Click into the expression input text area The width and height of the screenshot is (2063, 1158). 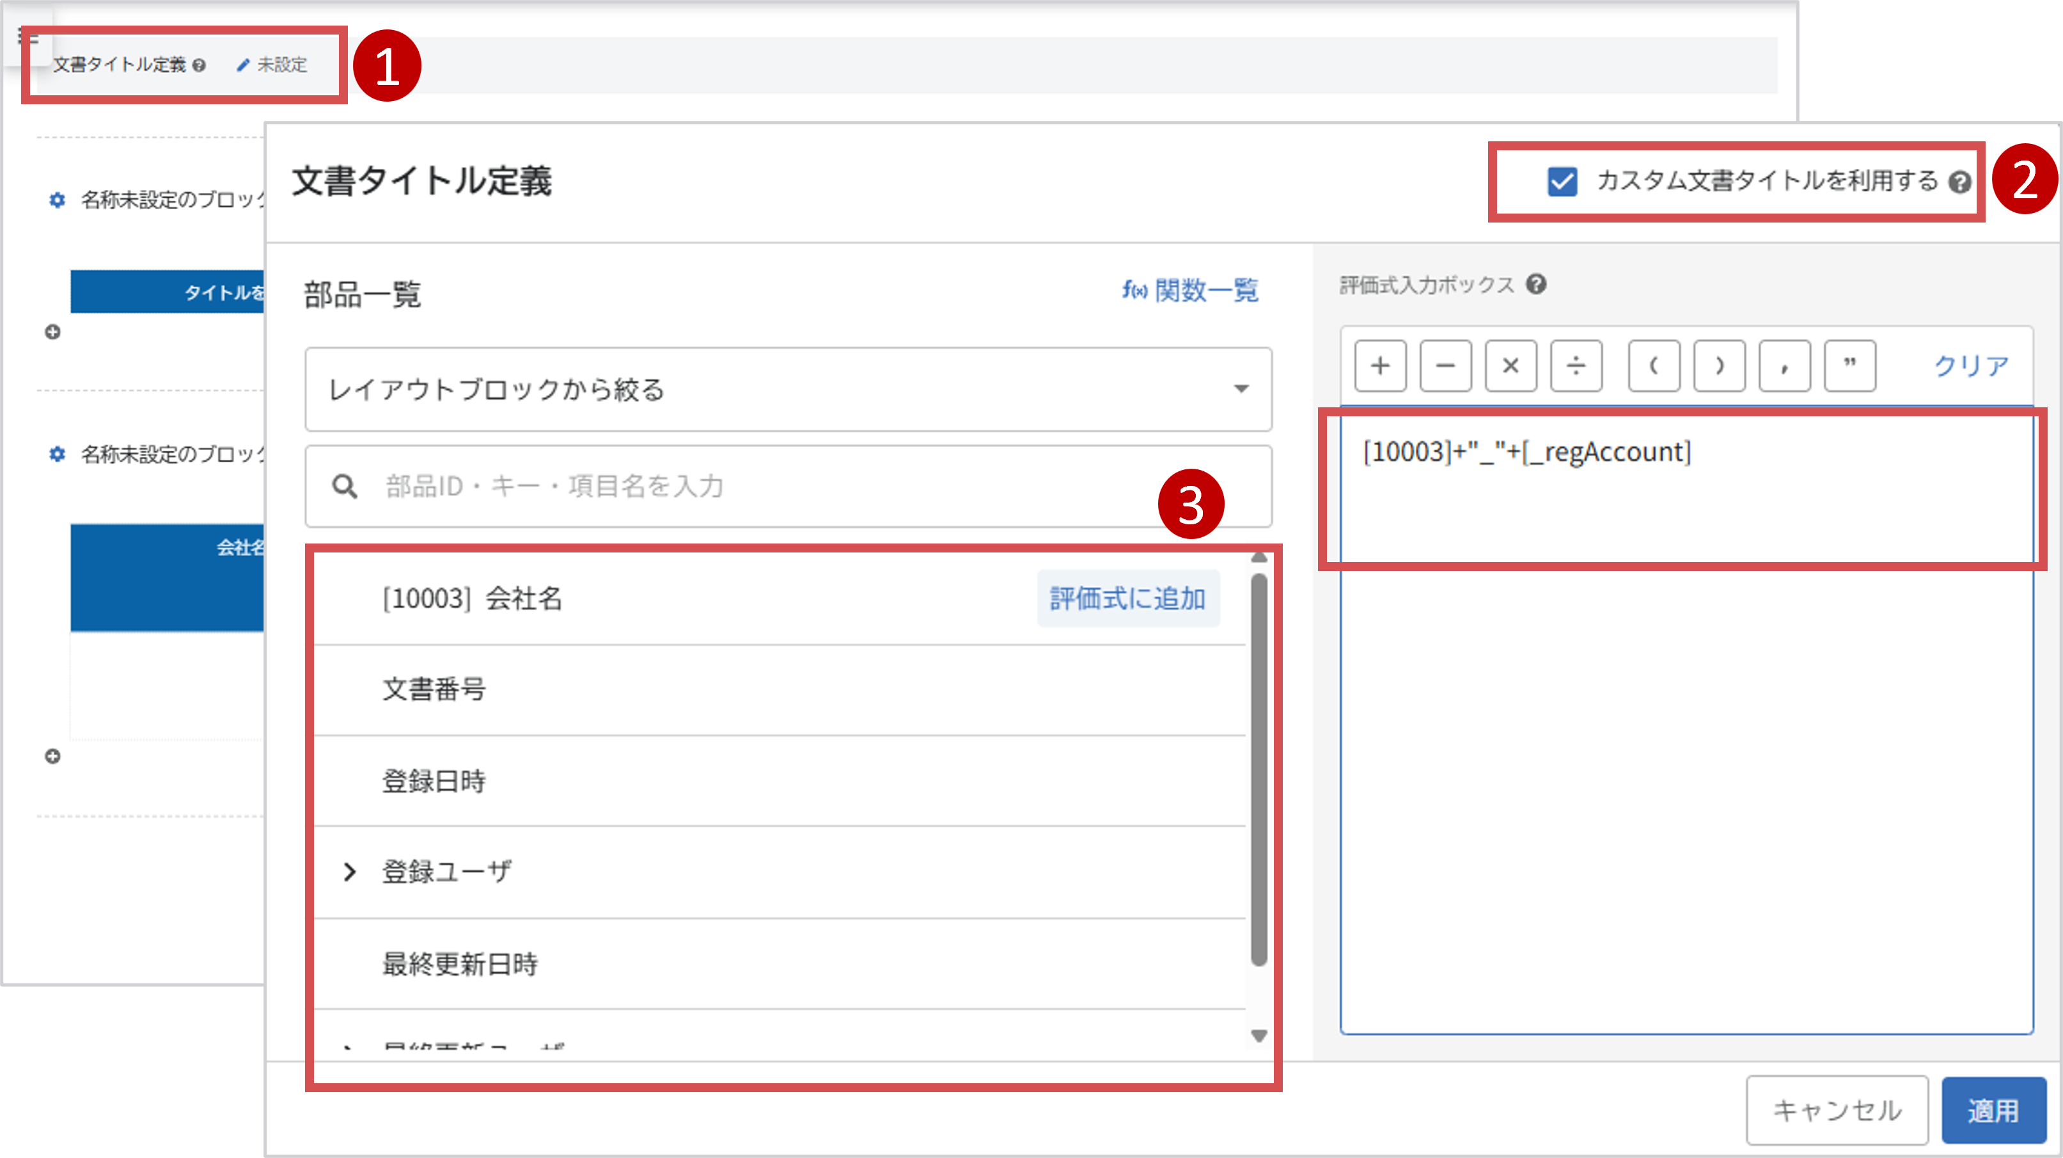point(1686,721)
